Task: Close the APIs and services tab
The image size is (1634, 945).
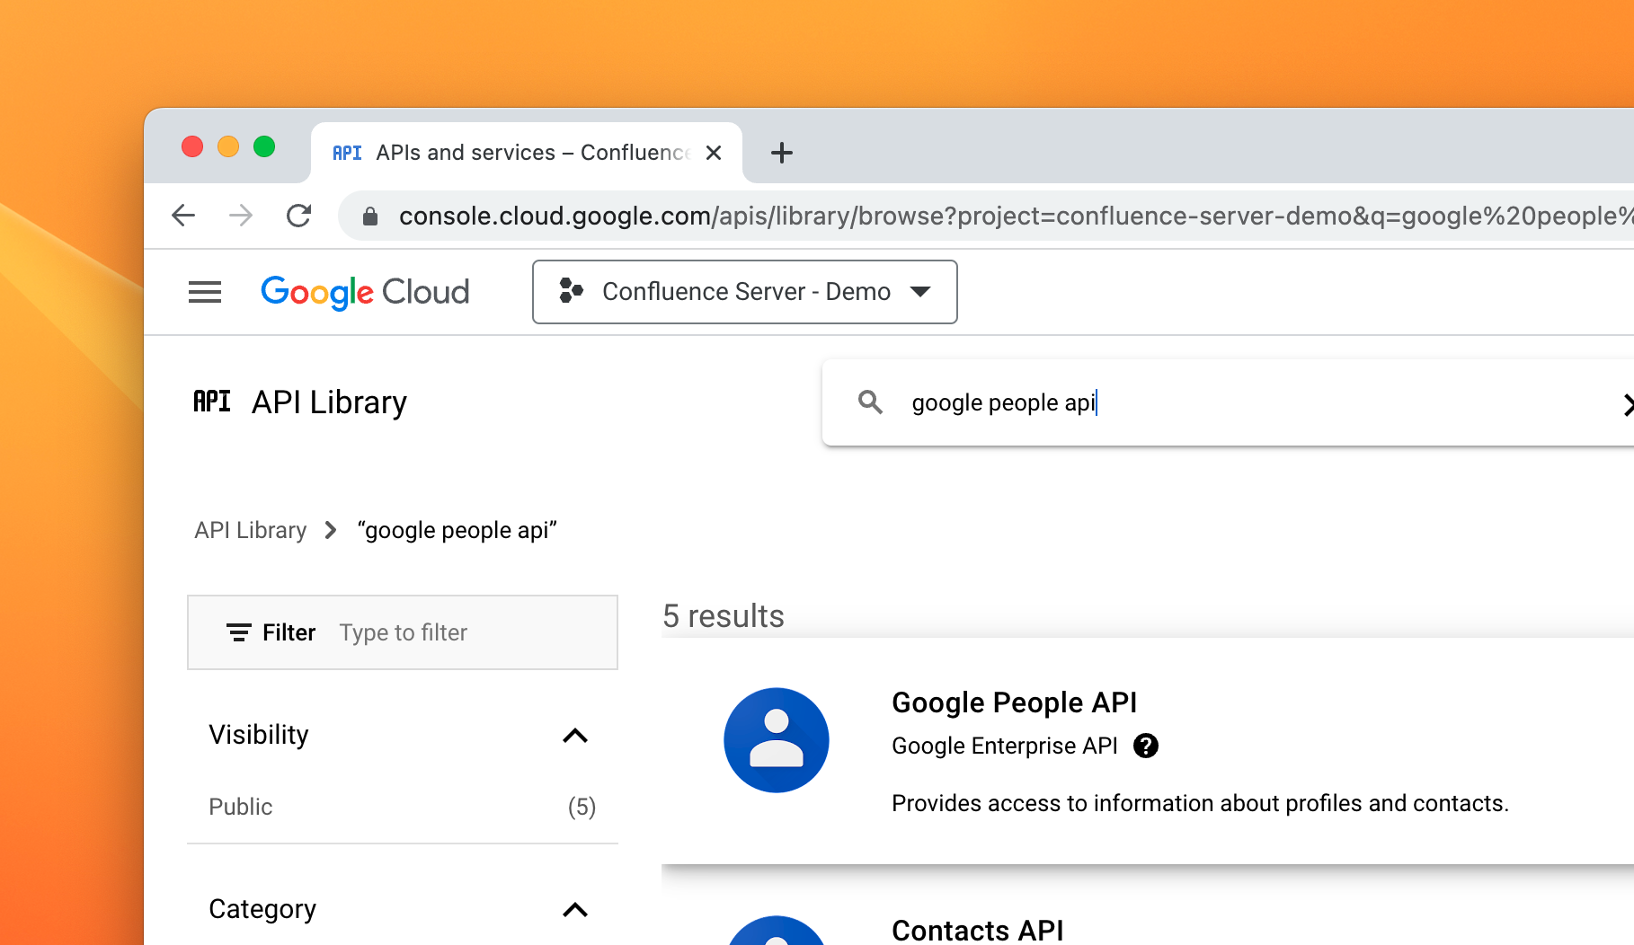Action: coord(714,153)
